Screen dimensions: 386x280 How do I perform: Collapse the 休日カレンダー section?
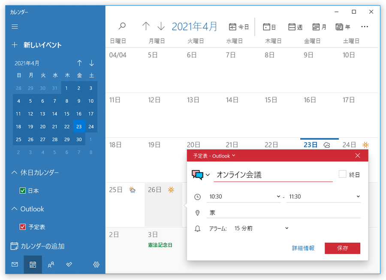[x=35, y=173]
